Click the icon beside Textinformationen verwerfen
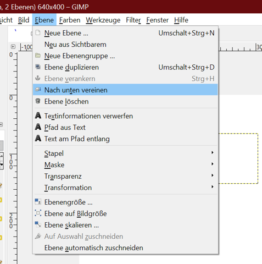262x264 pixels. tap(38, 116)
